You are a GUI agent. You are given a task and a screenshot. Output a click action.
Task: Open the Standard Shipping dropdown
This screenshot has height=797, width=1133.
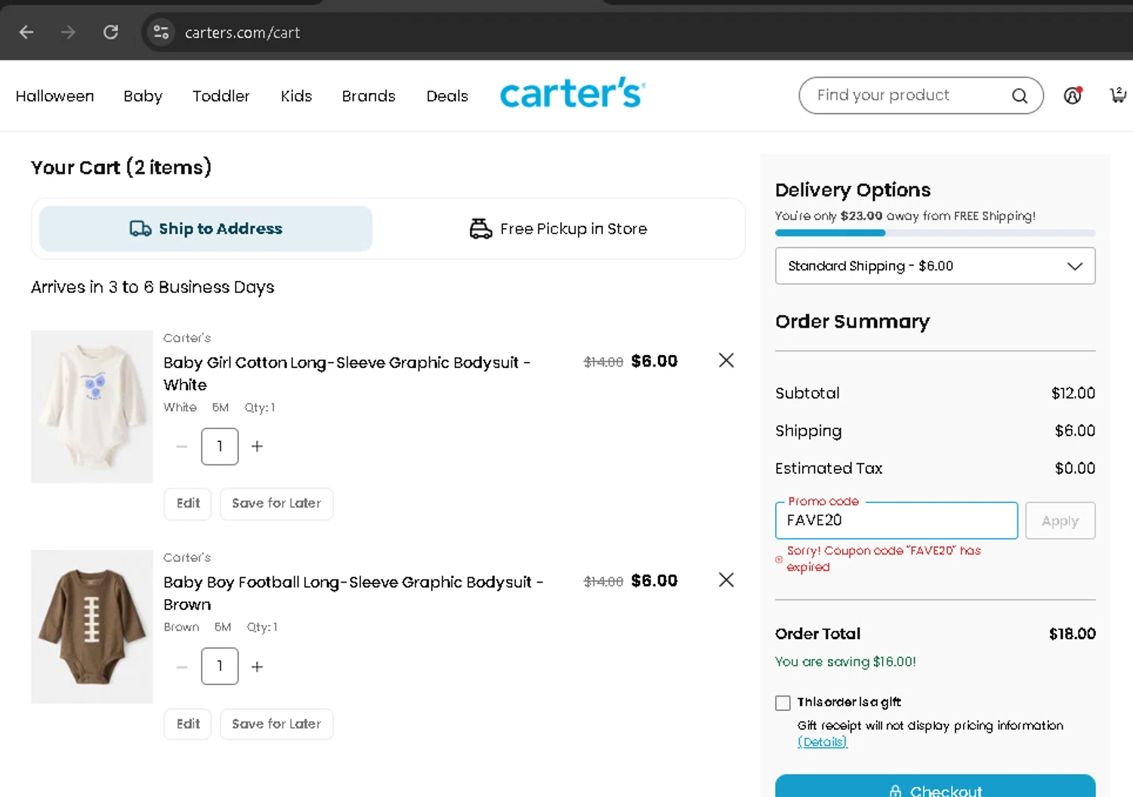coord(935,266)
